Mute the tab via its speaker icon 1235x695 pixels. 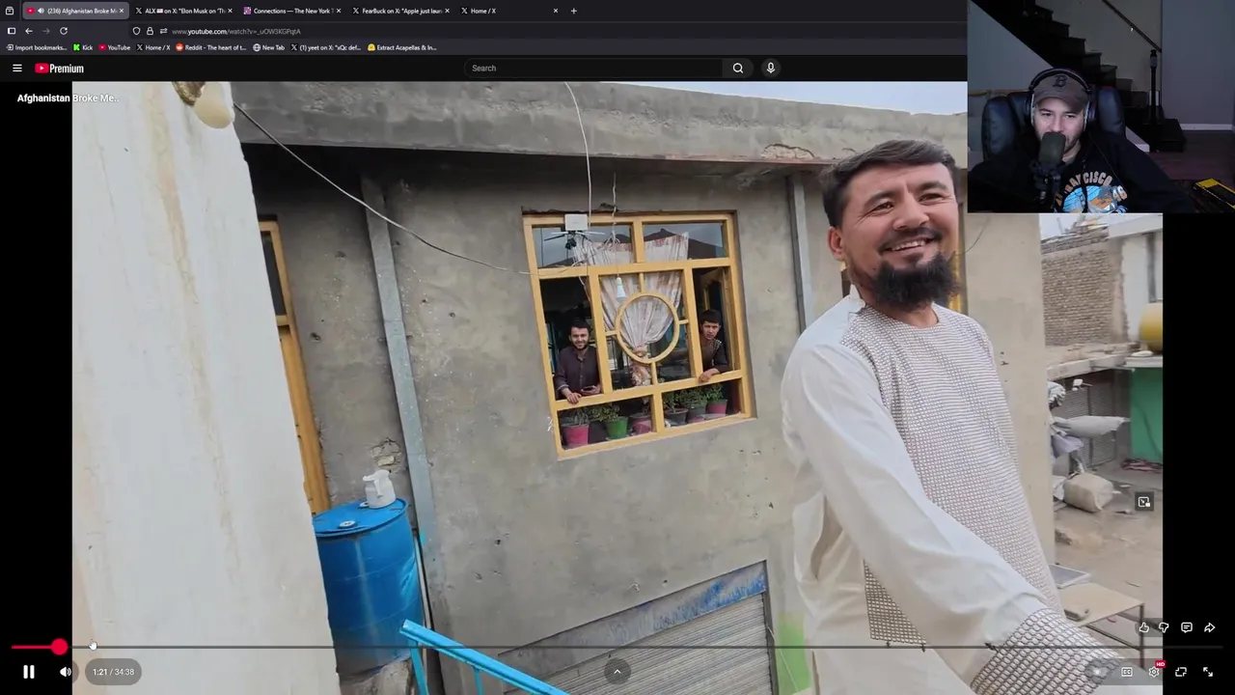point(41,11)
